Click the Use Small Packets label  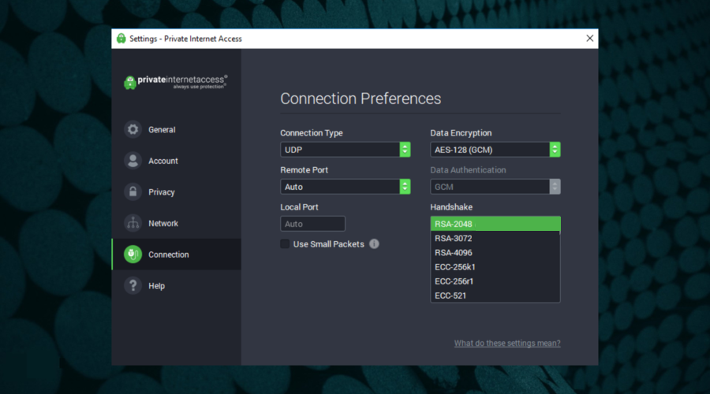click(x=329, y=244)
